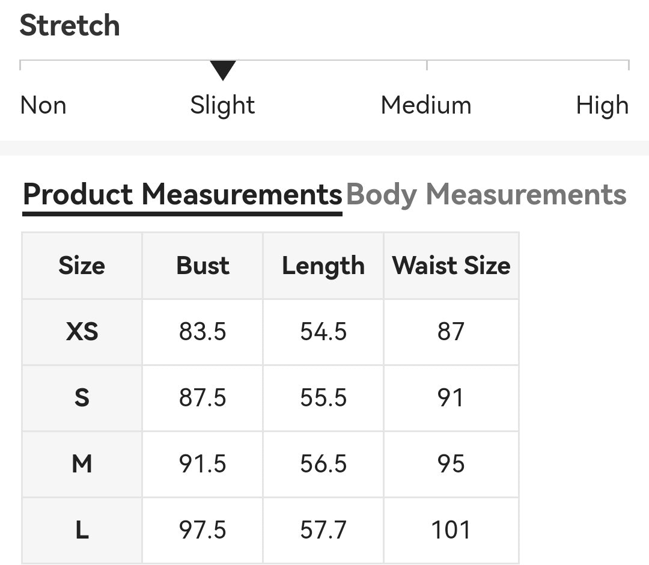The image size is (649, 565).
Task: Select the L size row header
Action: [x=82, y=530]
